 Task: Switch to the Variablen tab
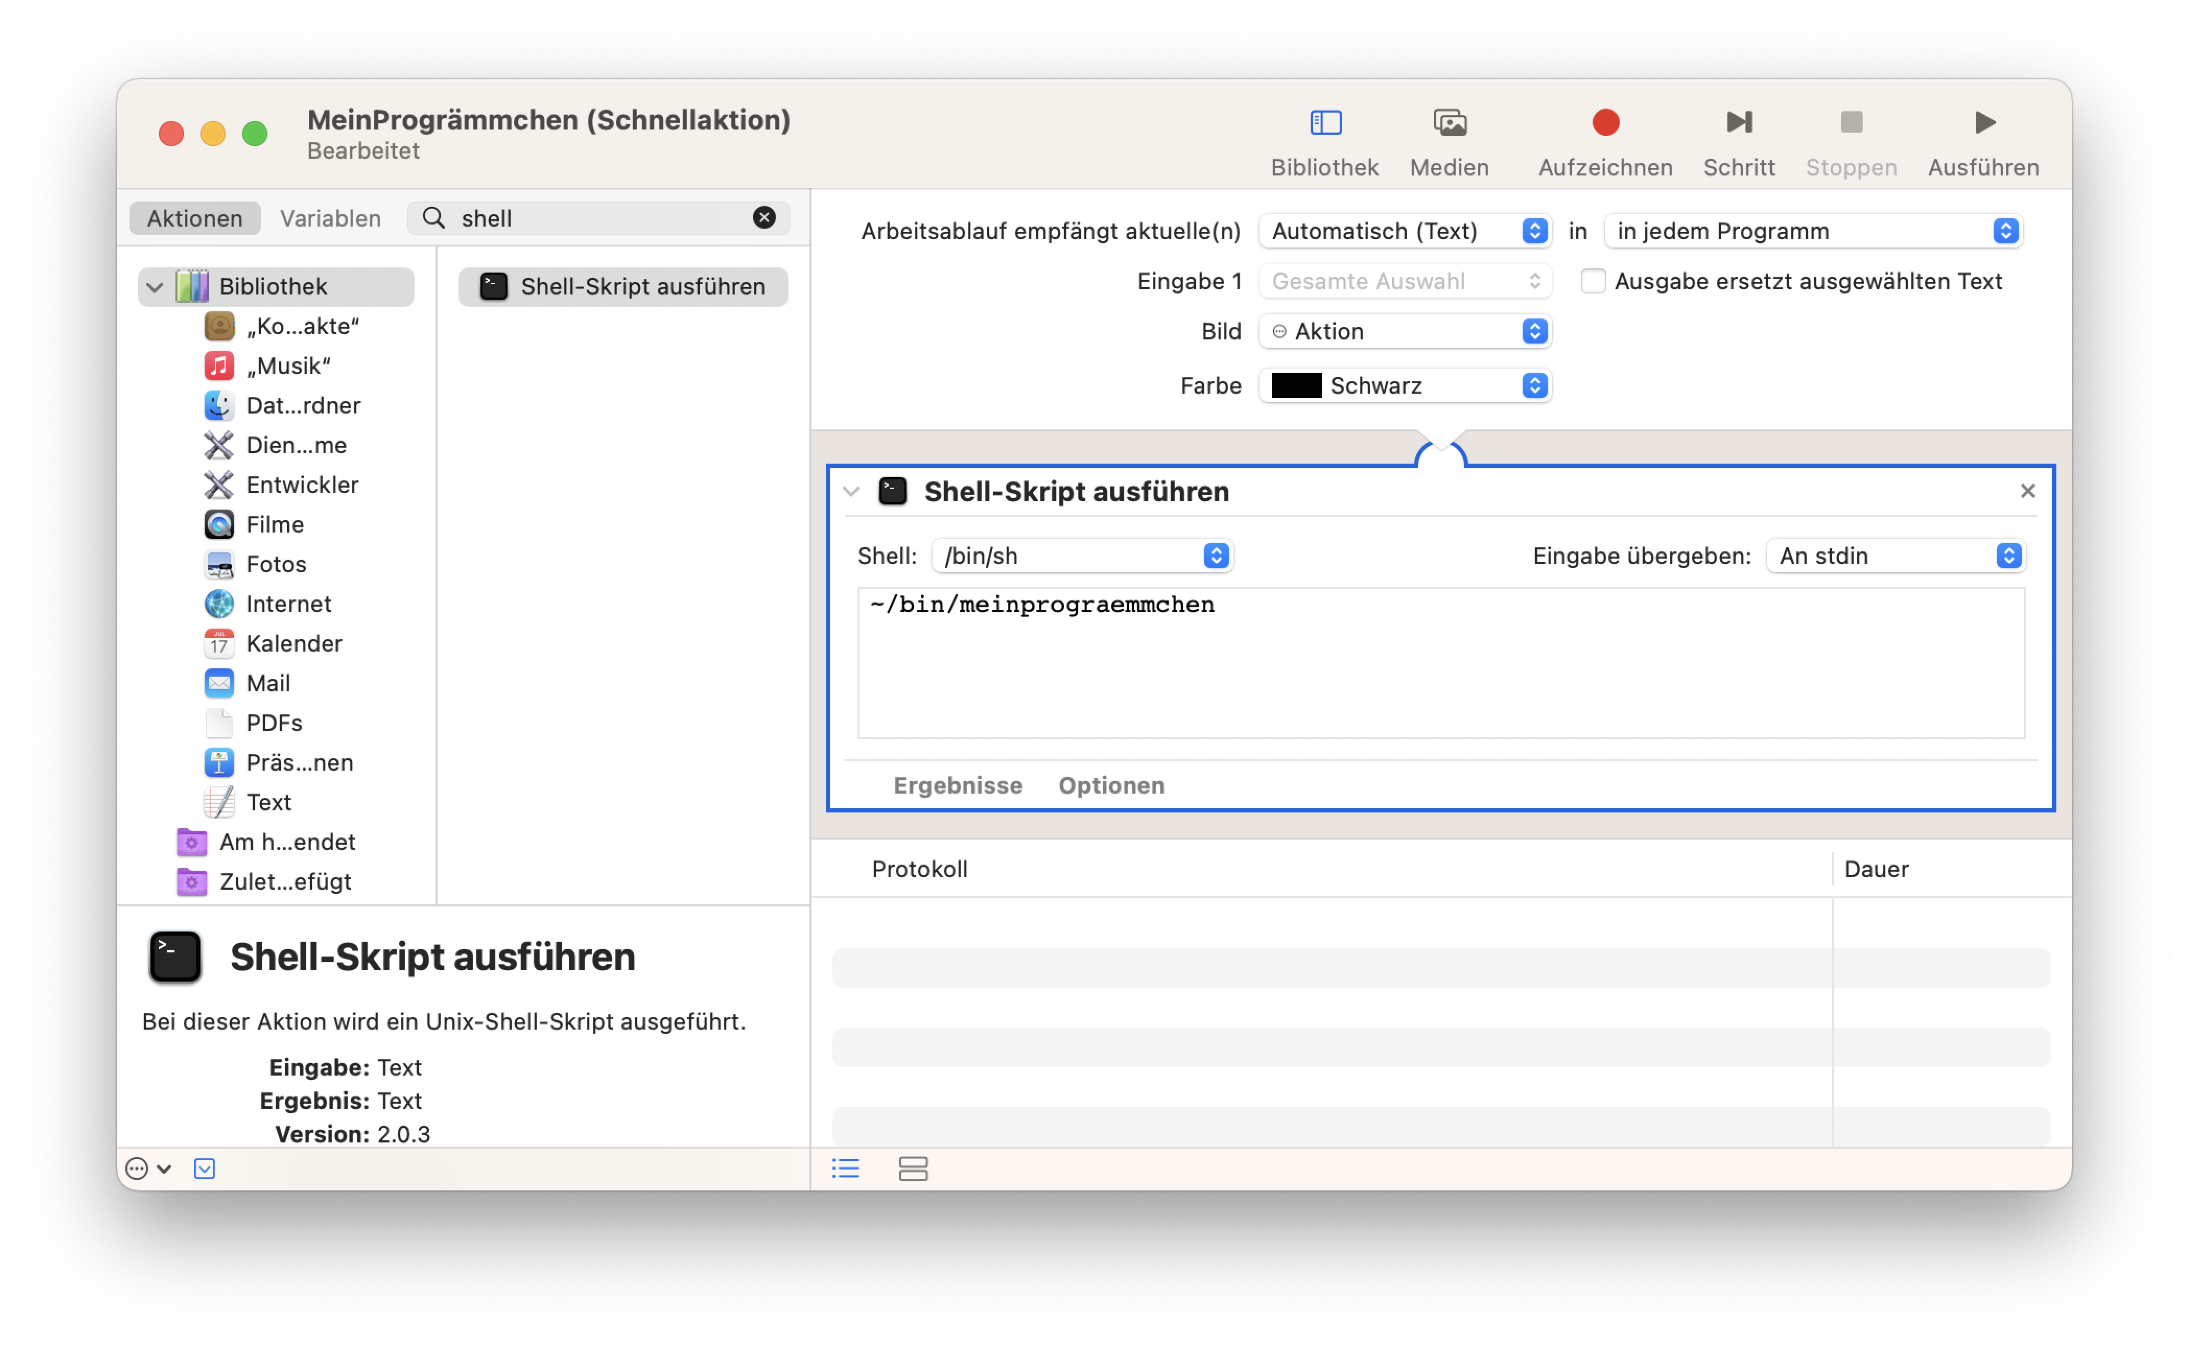point(330,218)
